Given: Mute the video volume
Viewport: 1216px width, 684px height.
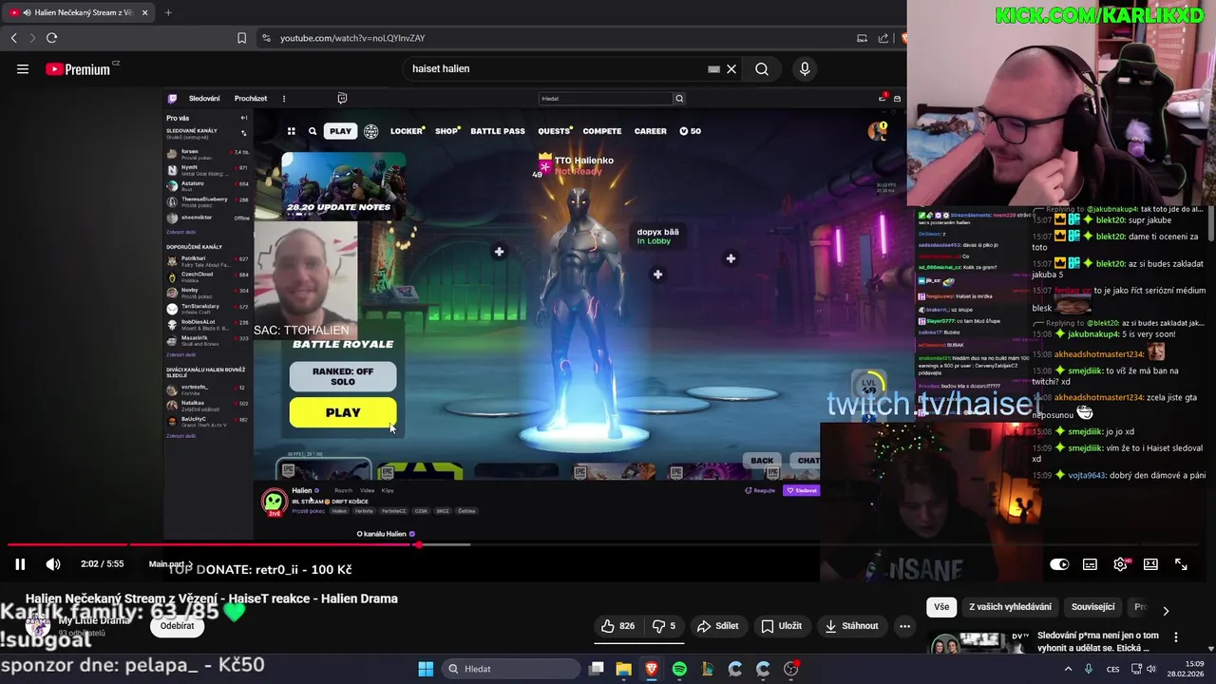Looking at the screenshot, I should (x=53, y=564).
